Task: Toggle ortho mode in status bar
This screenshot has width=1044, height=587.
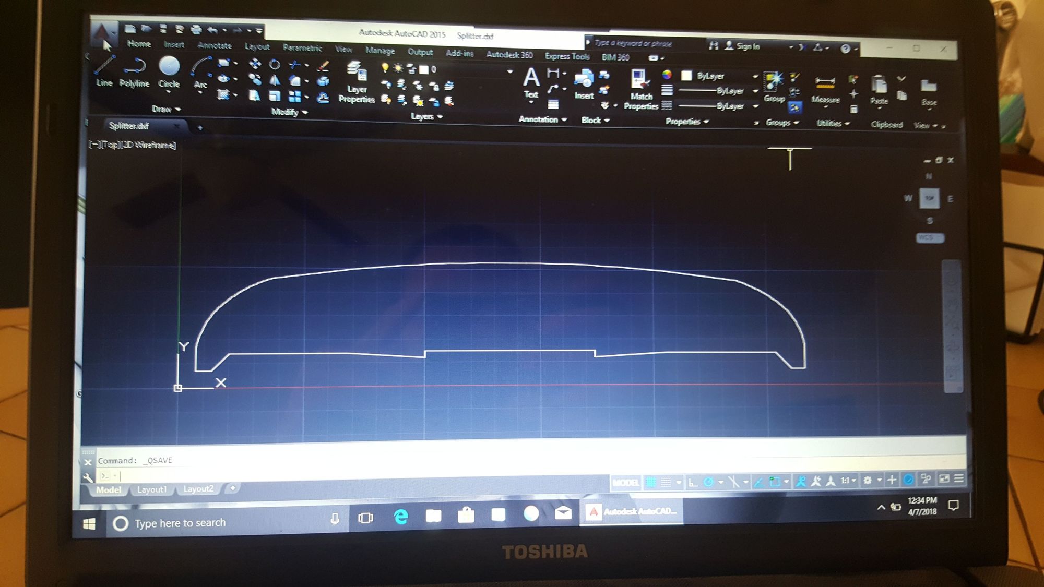Action: [693, 482]
